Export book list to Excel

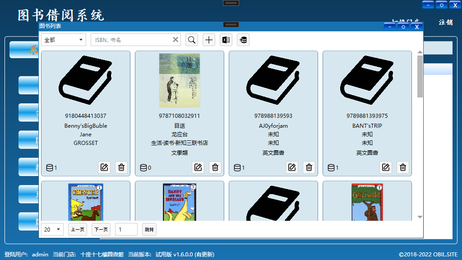pyautogui.click(x=226, y=40)
